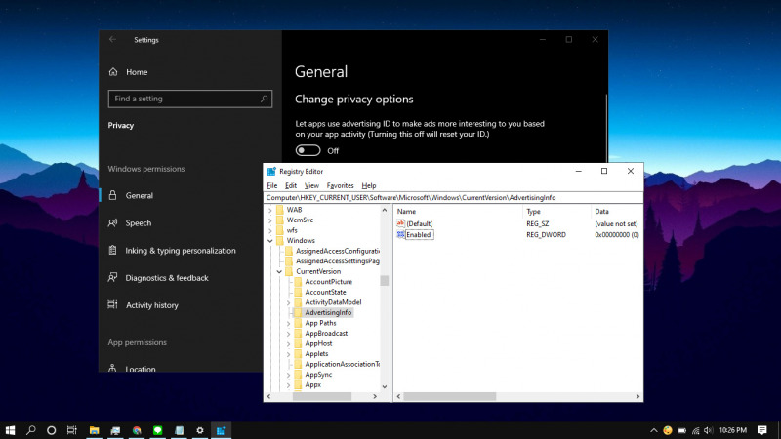This screenshot has width=781, height=439.
Task: Show hidden system tray icons
Action: tap(653, 430)
